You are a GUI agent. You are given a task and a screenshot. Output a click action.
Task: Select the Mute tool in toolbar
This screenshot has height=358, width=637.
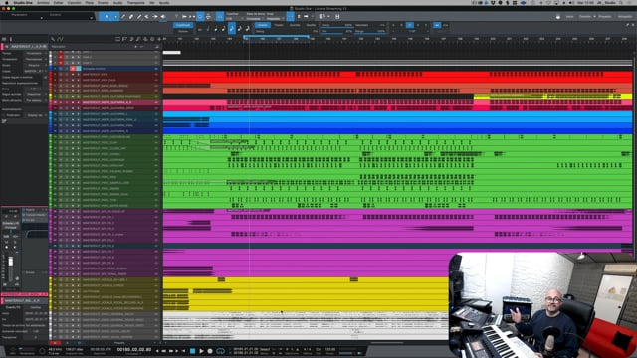[x=146, y=17]
